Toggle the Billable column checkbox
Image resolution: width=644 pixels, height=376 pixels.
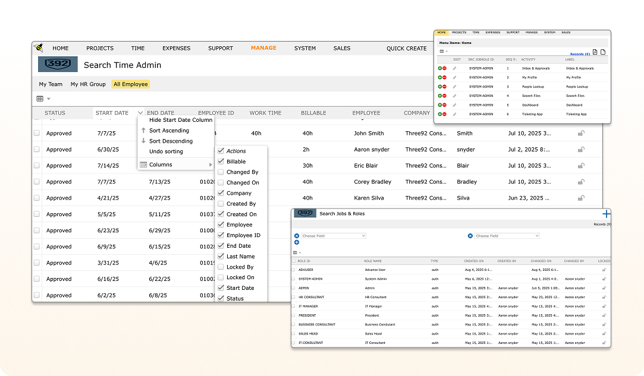pos(221,162)
